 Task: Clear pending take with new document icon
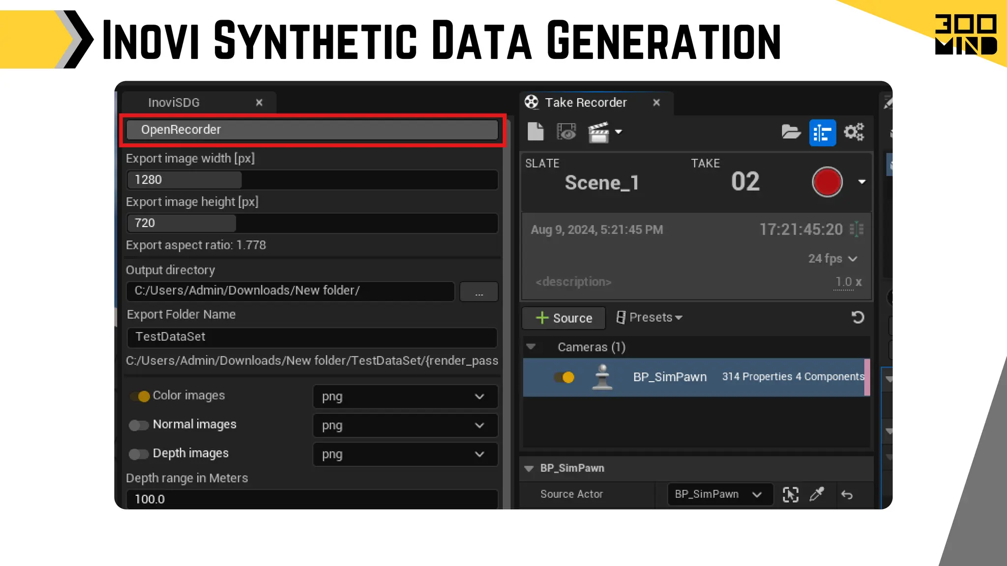point(535,132)
